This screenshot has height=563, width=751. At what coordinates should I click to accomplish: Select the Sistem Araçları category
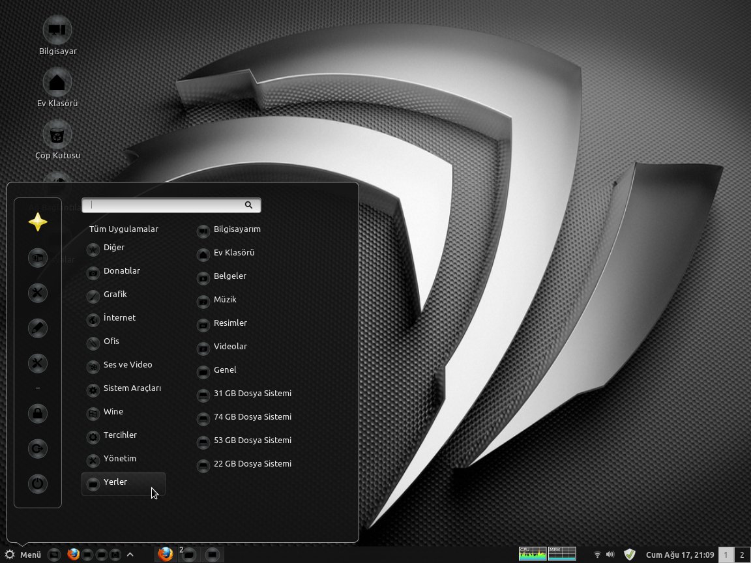(x=124, y=388)
